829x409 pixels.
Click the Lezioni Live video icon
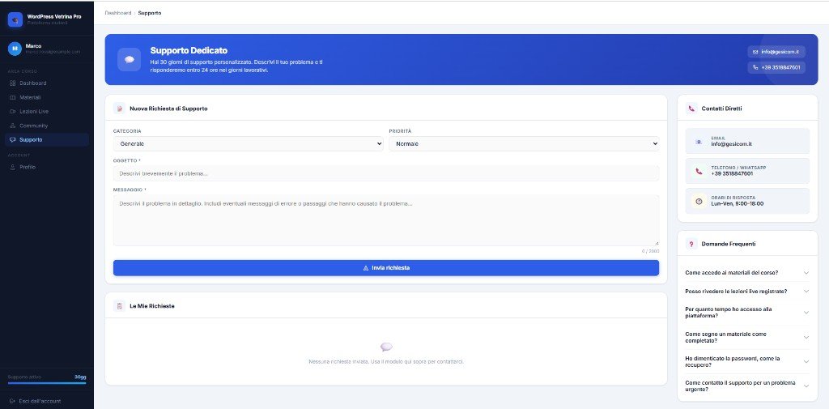pyautogui.click(x=13, y=112)
